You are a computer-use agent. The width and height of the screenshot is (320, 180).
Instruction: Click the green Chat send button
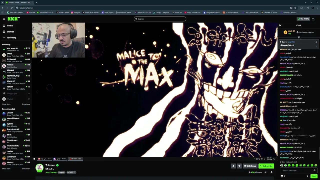tap(314, 176)
